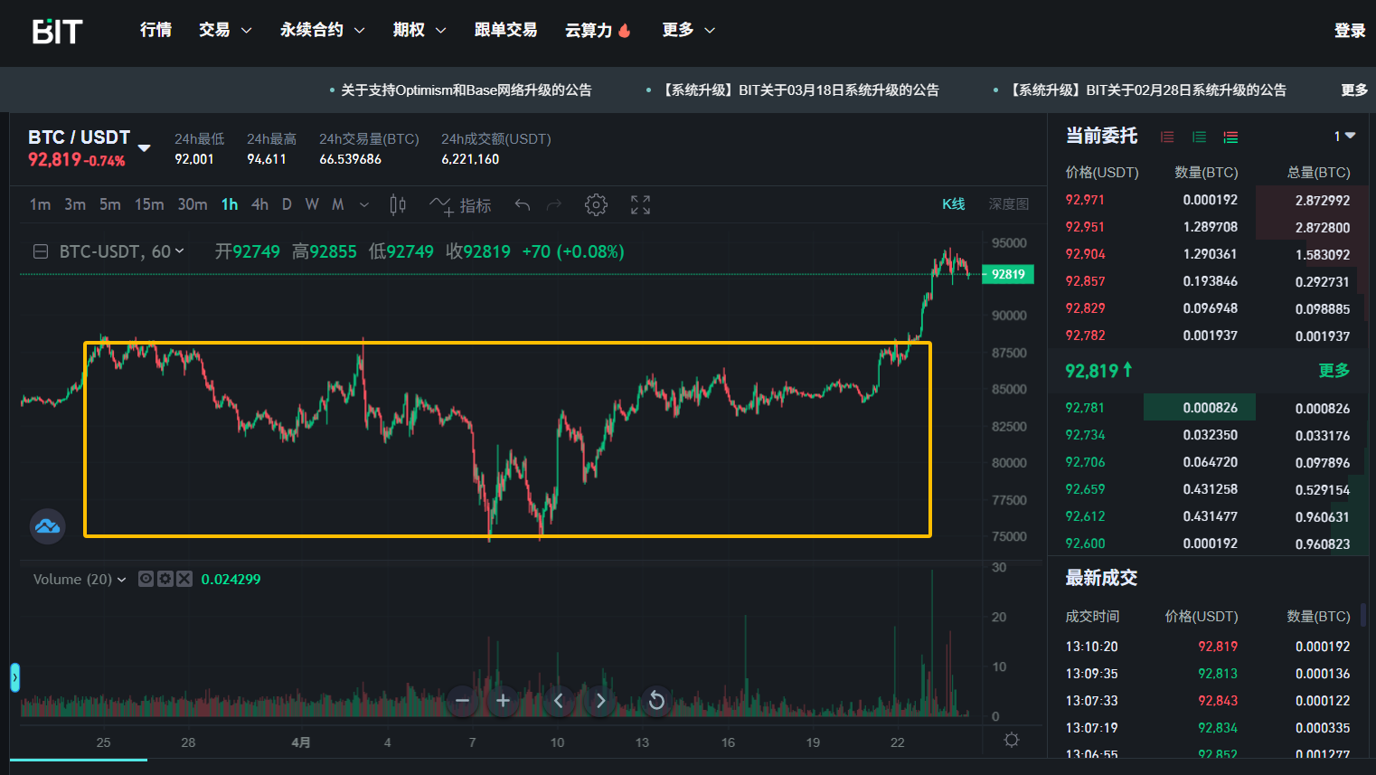The image size is (1376, 775).
Task: Open candlestick chart style selector
Action: point(398,205)
